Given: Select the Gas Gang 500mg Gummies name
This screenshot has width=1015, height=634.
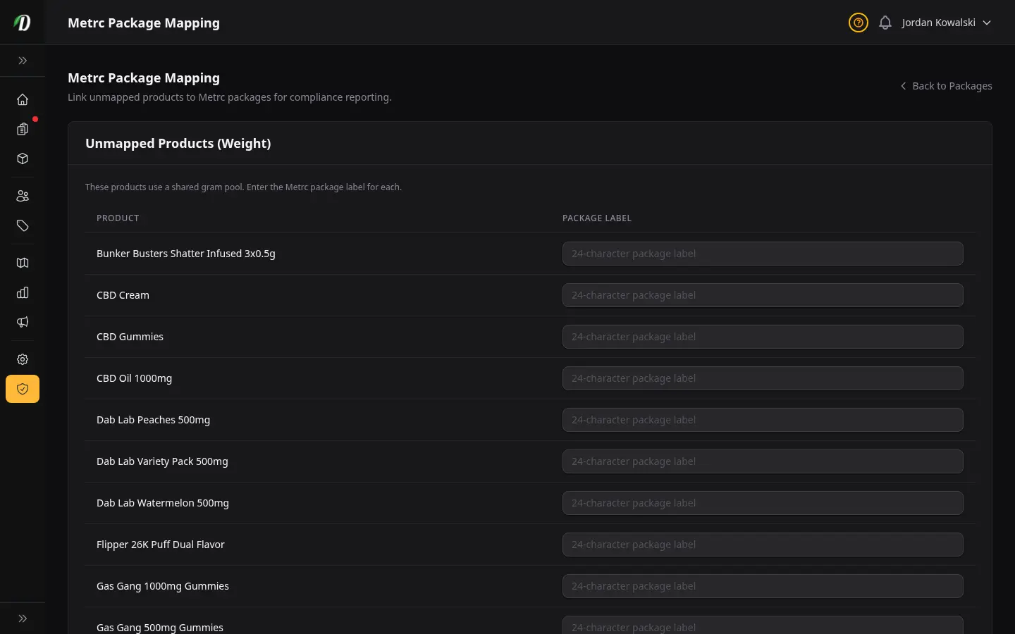Looking at the screenshot, I should (160, 628).
